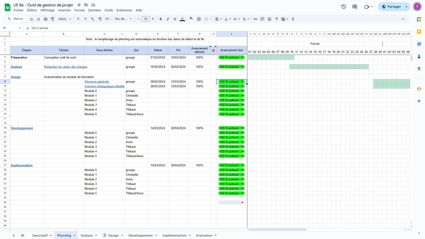The height and width of the screenshot is (239, 425).
Task: Select the Paint format roller icon
Action: [53, 19]
